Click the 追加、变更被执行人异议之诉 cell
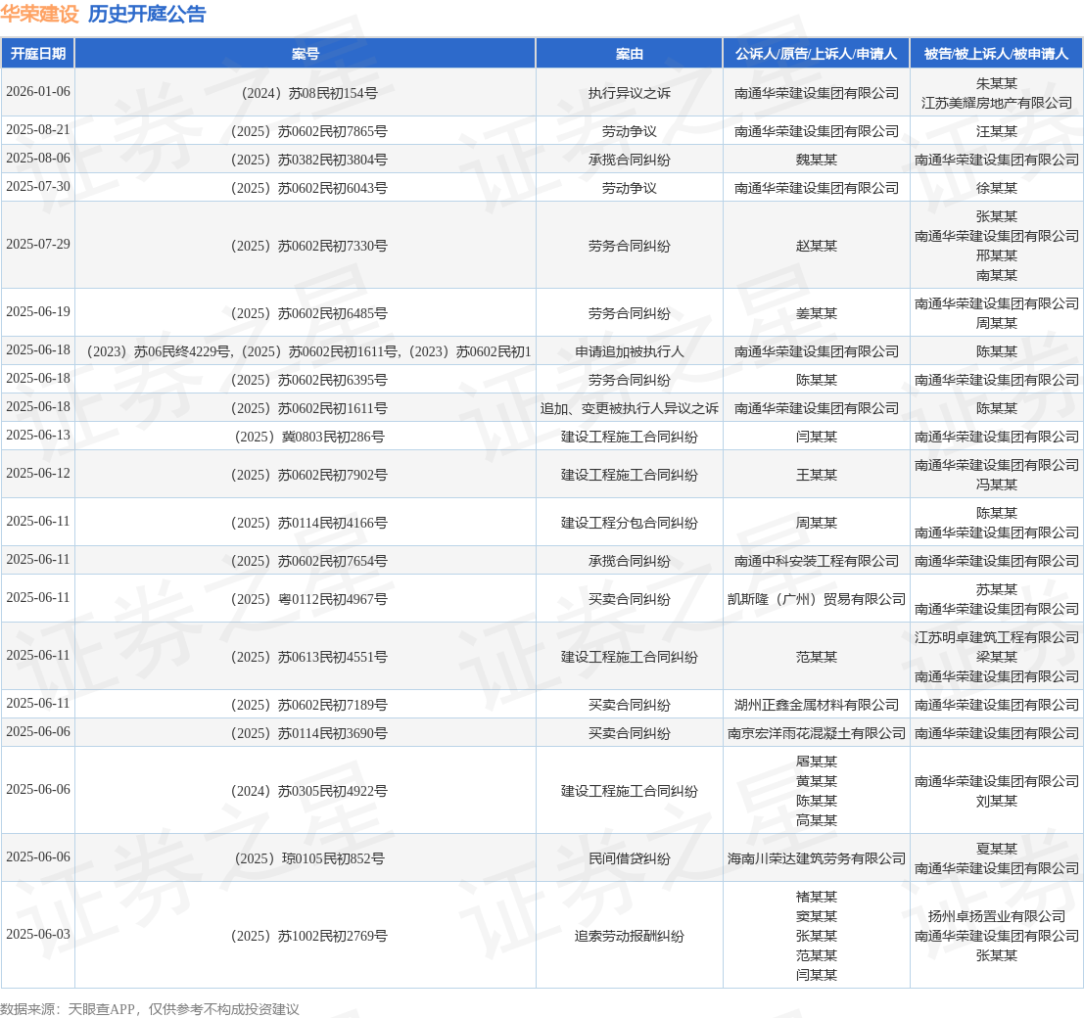This screenshot has height=1018, width=1084. click(629, 408)
